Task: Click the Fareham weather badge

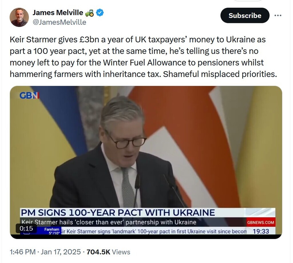Action: point(52,231)
